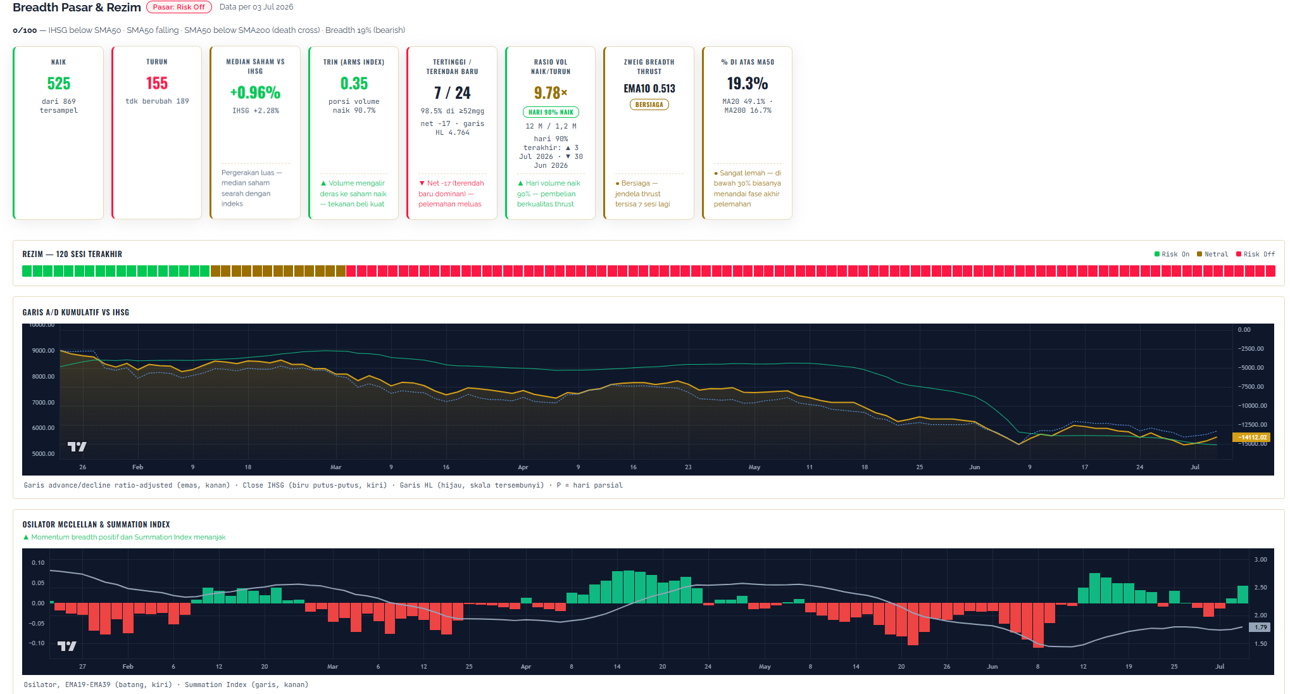Click the Osilator EMA19-EMA39 caption
1290x694 pixels.
tap(166, 685)
